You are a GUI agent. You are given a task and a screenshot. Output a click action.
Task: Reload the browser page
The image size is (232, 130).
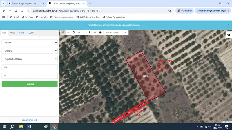[16, 11]
